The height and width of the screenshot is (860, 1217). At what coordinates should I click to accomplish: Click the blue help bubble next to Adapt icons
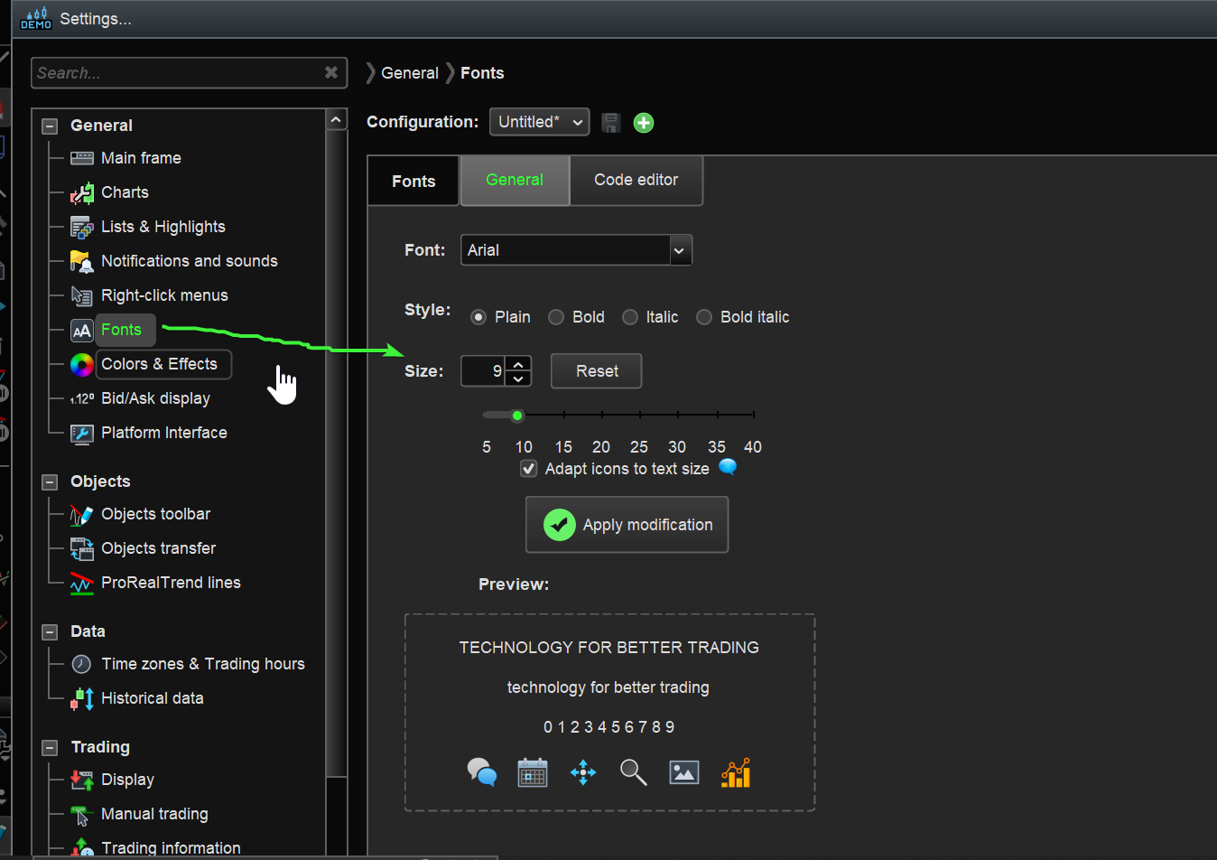(x=728, y=467)
